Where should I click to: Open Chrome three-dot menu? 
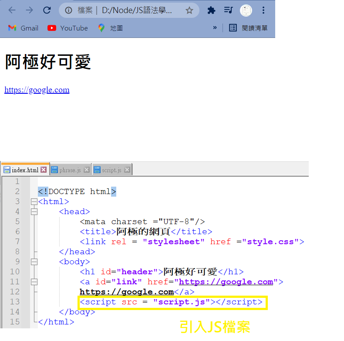263,10
